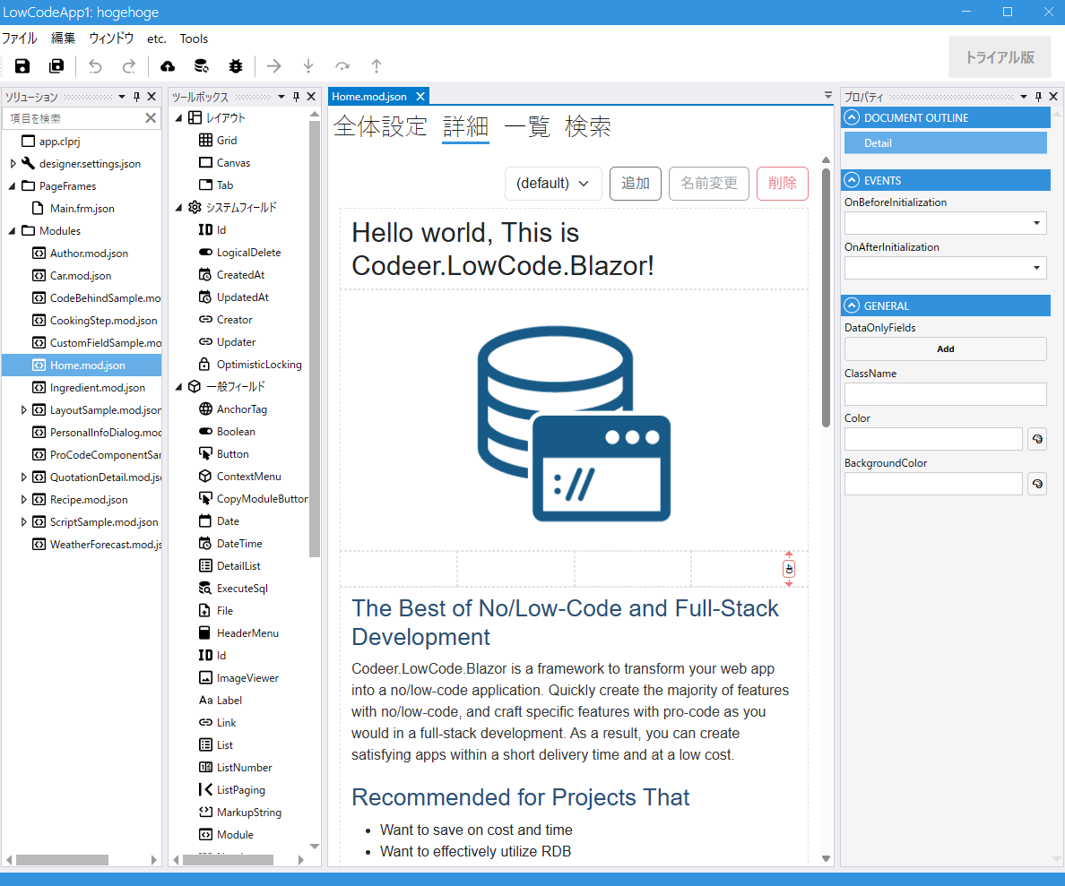This screenshot has width=1065, height=886.
Task: Open the 編集 menu
Action: 63,39
